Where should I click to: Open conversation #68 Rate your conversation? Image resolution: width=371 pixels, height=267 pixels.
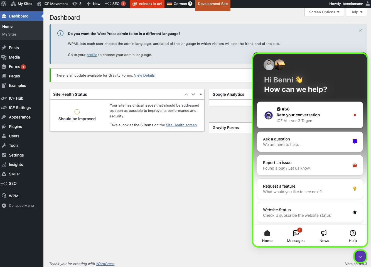pyautogui.click(x=310, y=115)
